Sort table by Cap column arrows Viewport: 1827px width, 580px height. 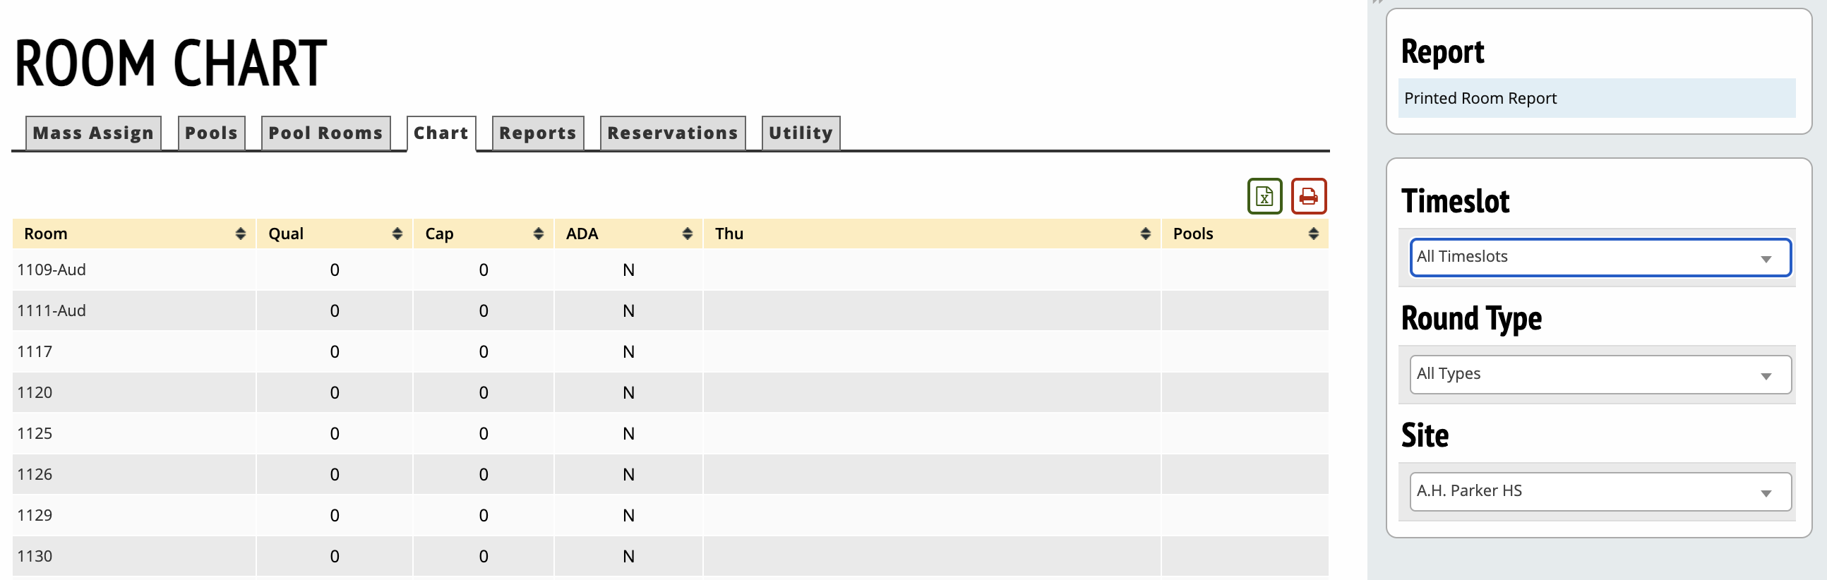coord(539,234)
